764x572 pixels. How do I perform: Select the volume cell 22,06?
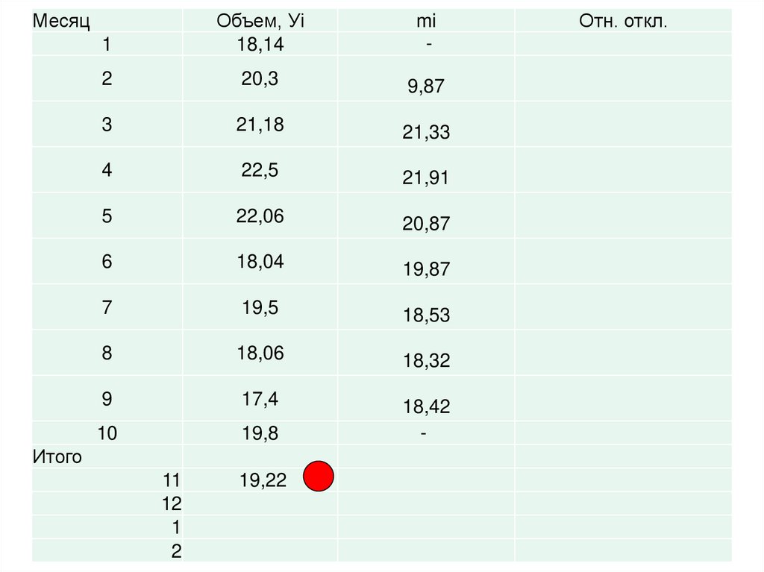(260, 216)
